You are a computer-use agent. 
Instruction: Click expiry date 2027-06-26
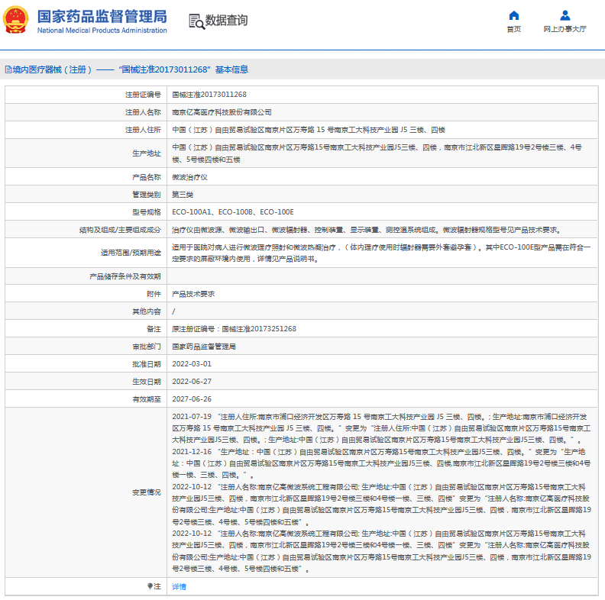click(x=192, y=399)
